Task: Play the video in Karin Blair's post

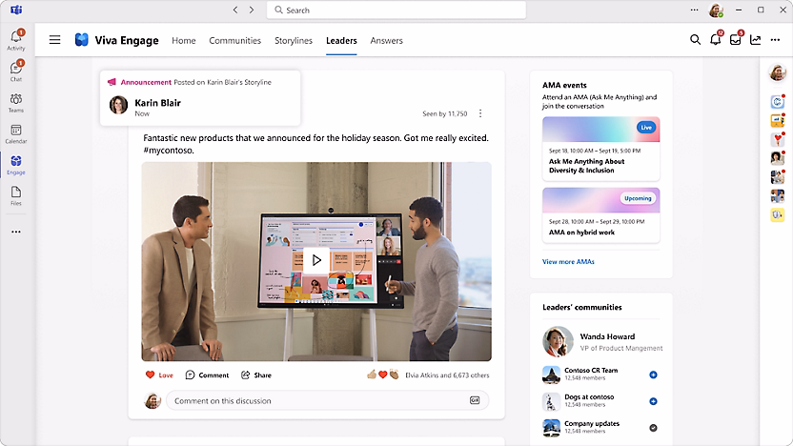Action: point(316,260)
